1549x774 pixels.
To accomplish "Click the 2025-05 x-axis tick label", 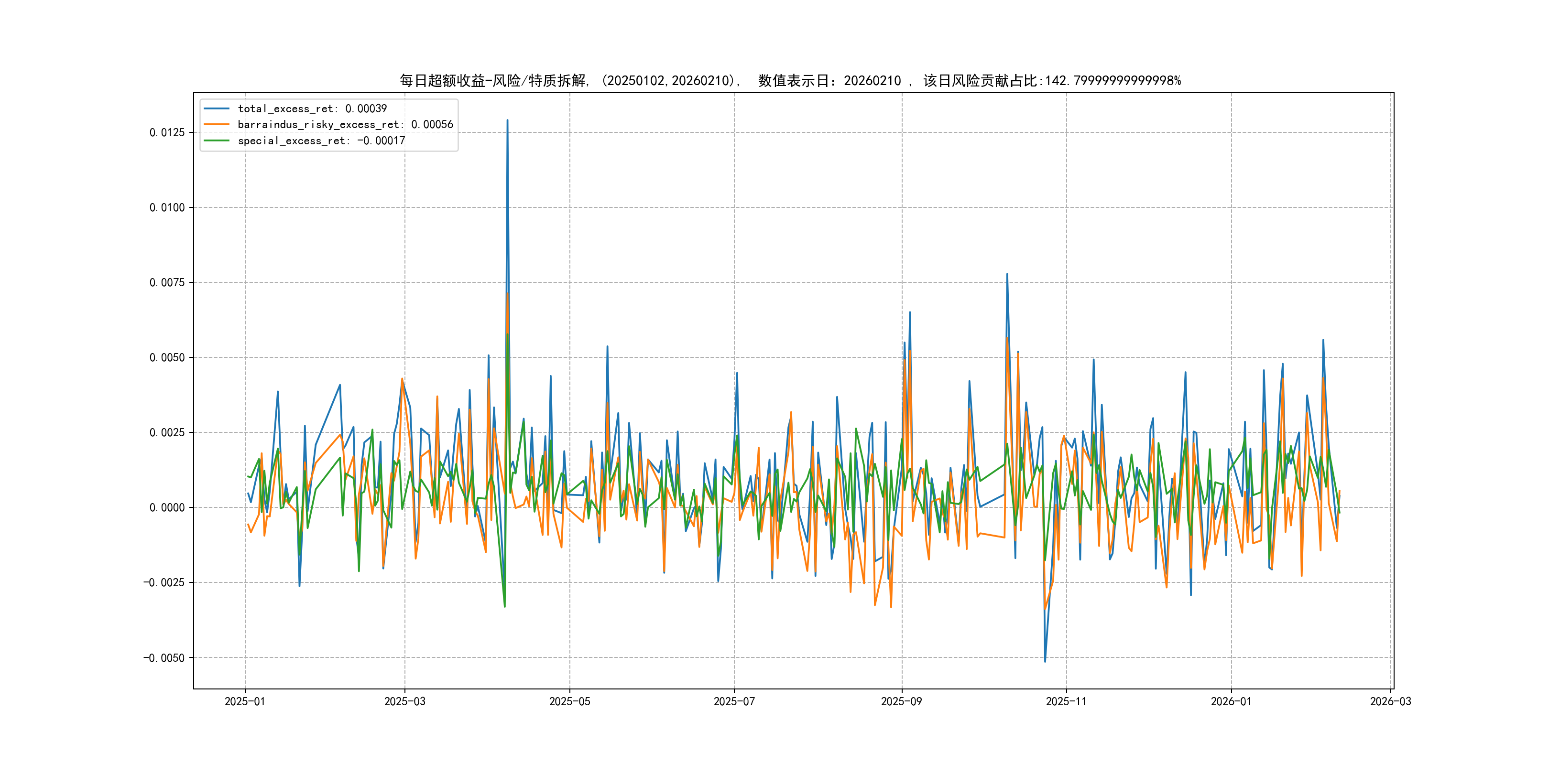I will (x=569, y=701).
